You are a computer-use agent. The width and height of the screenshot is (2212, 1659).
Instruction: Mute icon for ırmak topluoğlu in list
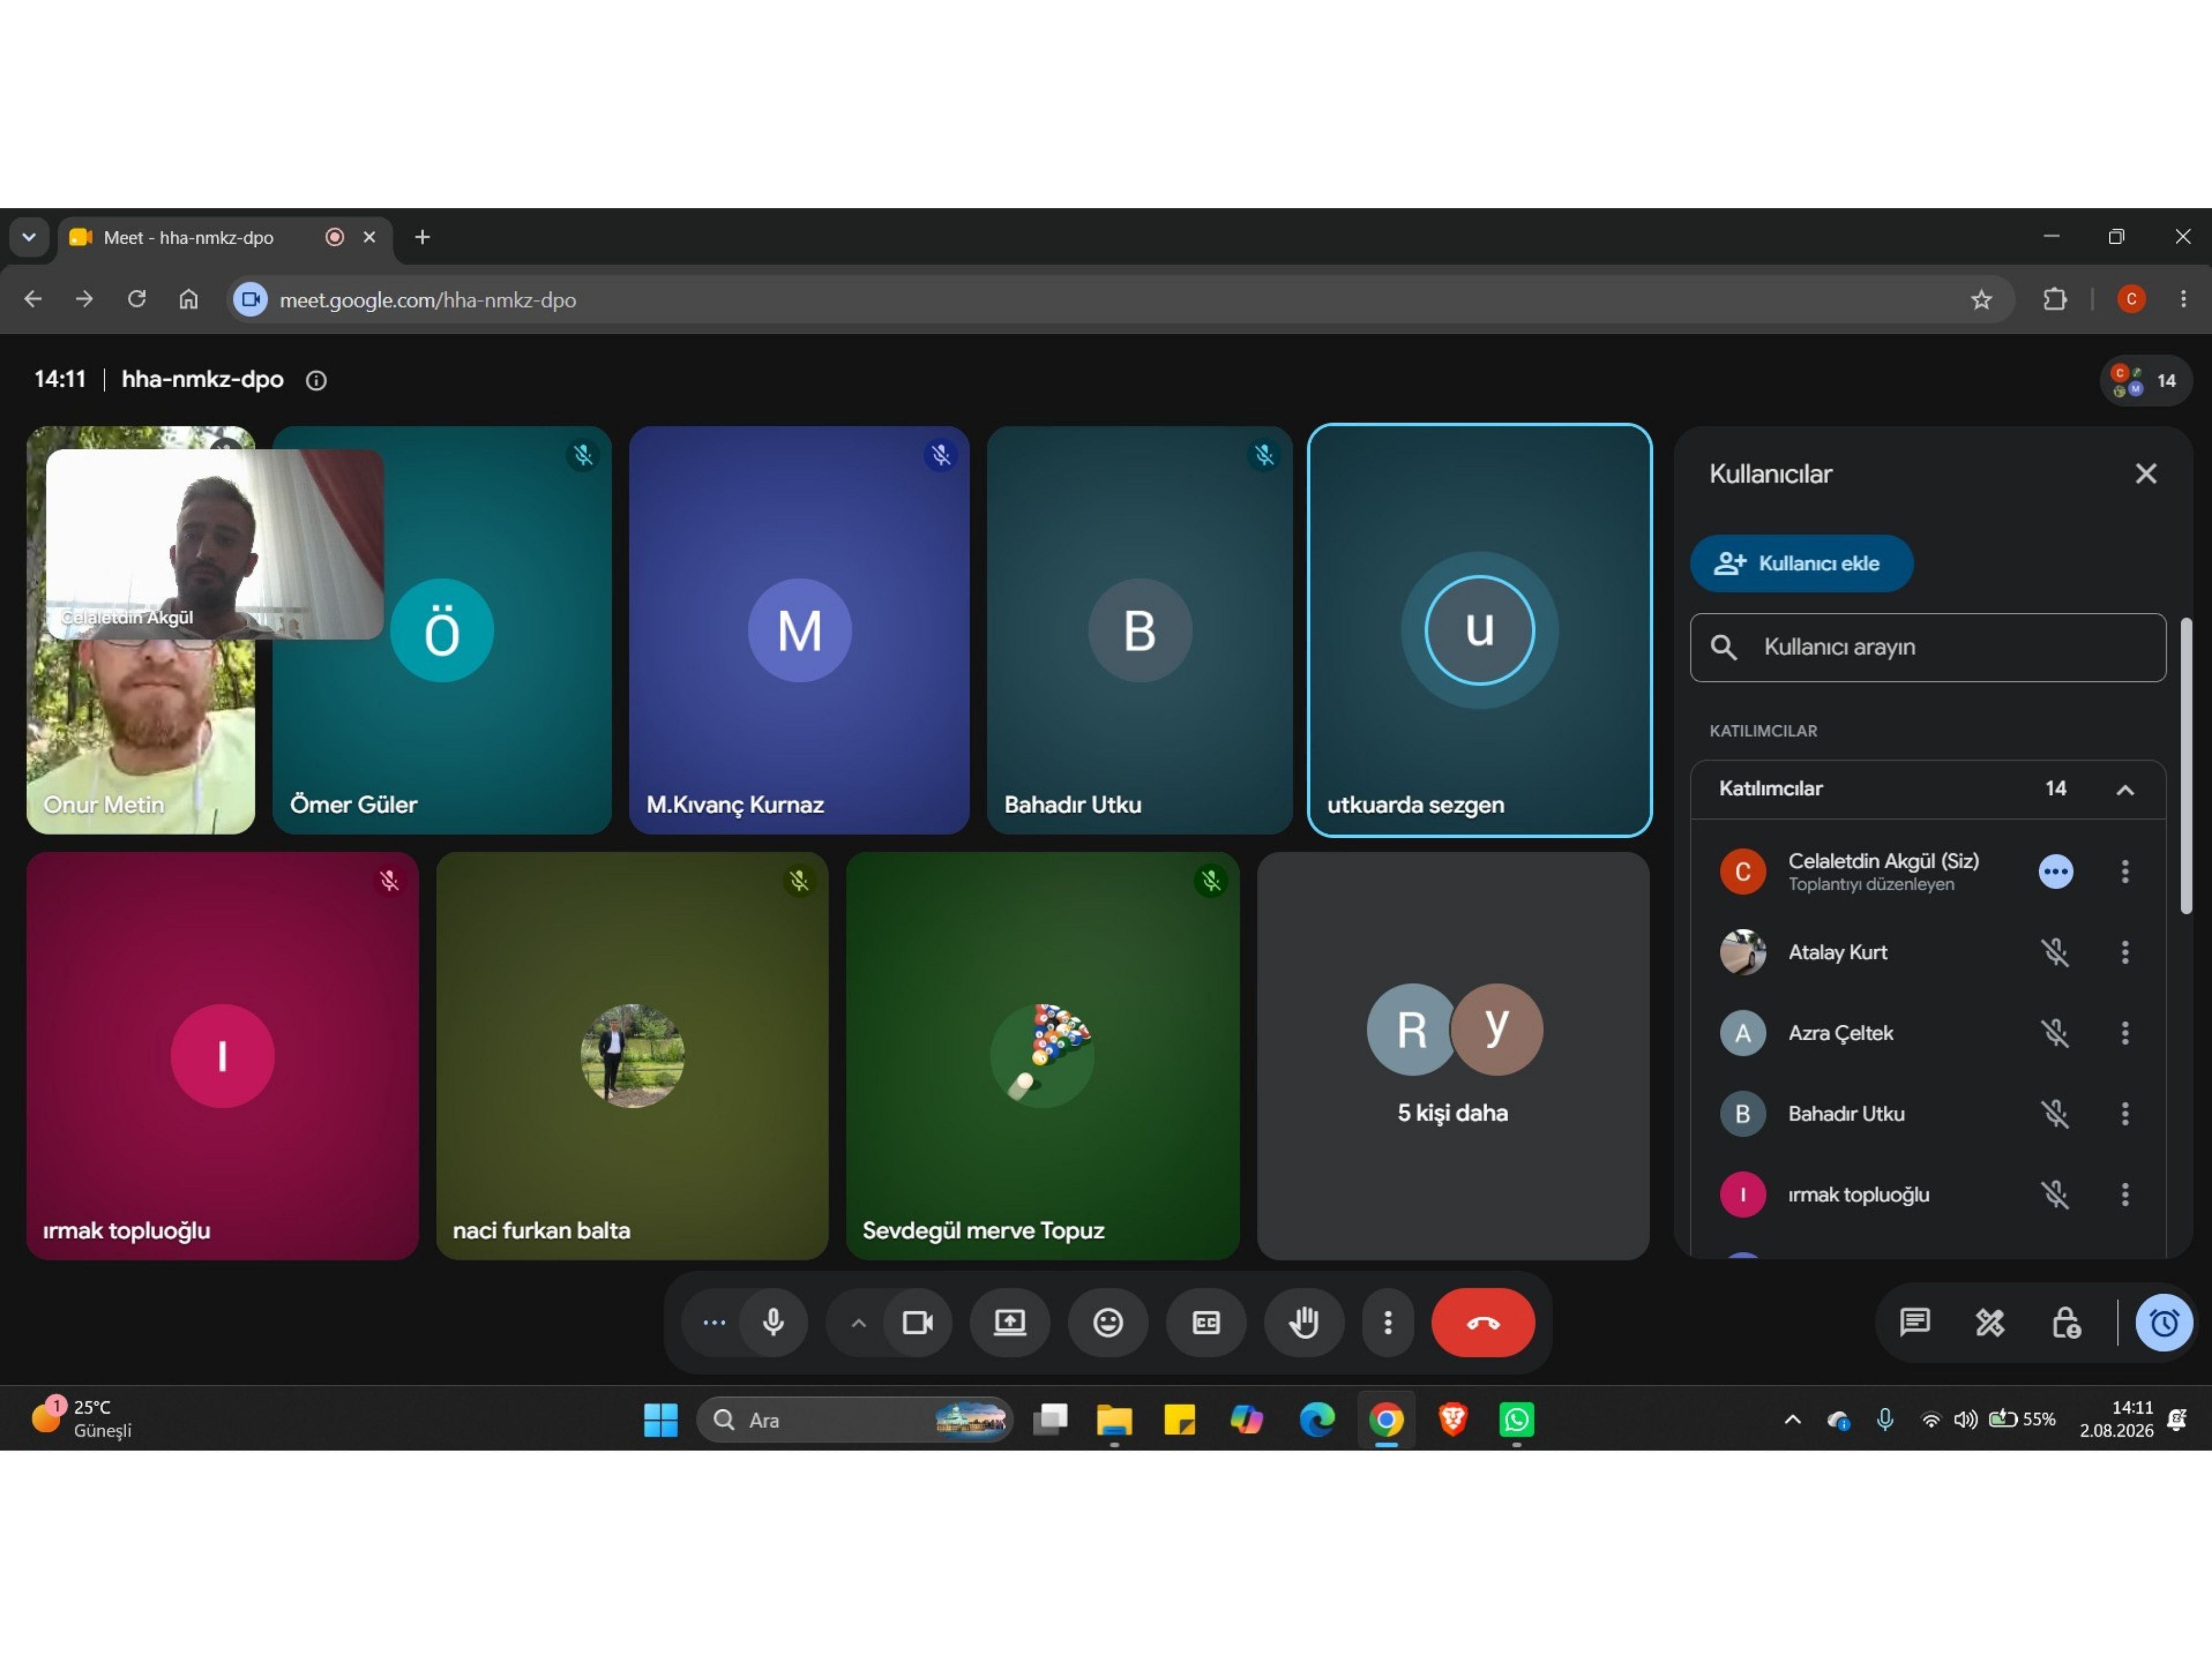2055,1195
